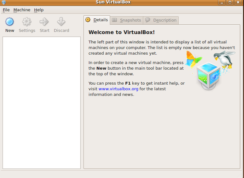Click the Discard down-arrow toolbar icon
The height and width of the screenshot is (178, 244).
point(61,22)
